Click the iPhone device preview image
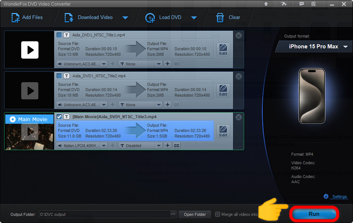Viewport: 353px width, 223px height. (312, 96)
